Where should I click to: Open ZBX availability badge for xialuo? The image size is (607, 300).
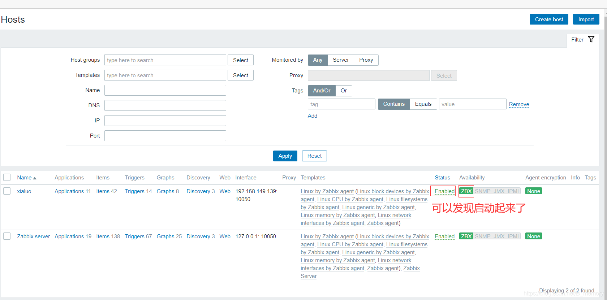466,191
